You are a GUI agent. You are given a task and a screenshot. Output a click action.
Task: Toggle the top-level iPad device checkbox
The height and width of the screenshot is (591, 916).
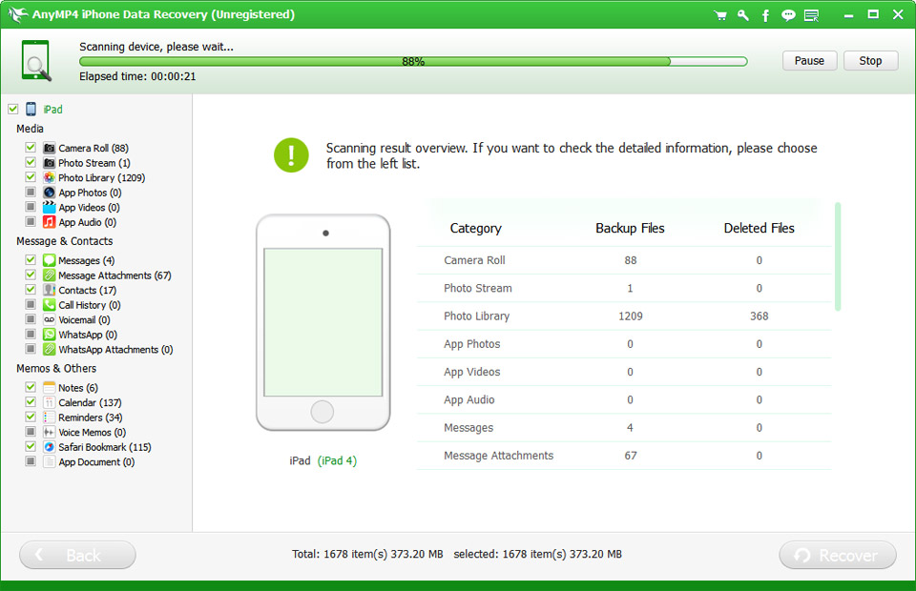(12, 110)
